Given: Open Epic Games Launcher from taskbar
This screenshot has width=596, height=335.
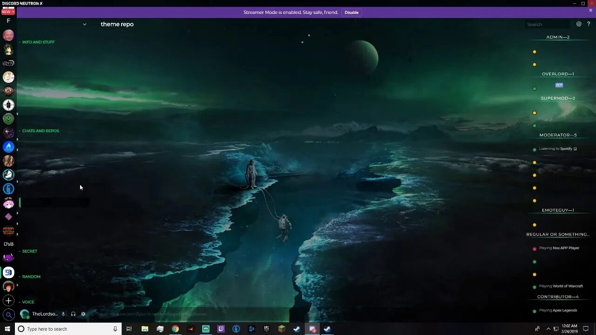Looking at the screenshot, I should (267, 329).
